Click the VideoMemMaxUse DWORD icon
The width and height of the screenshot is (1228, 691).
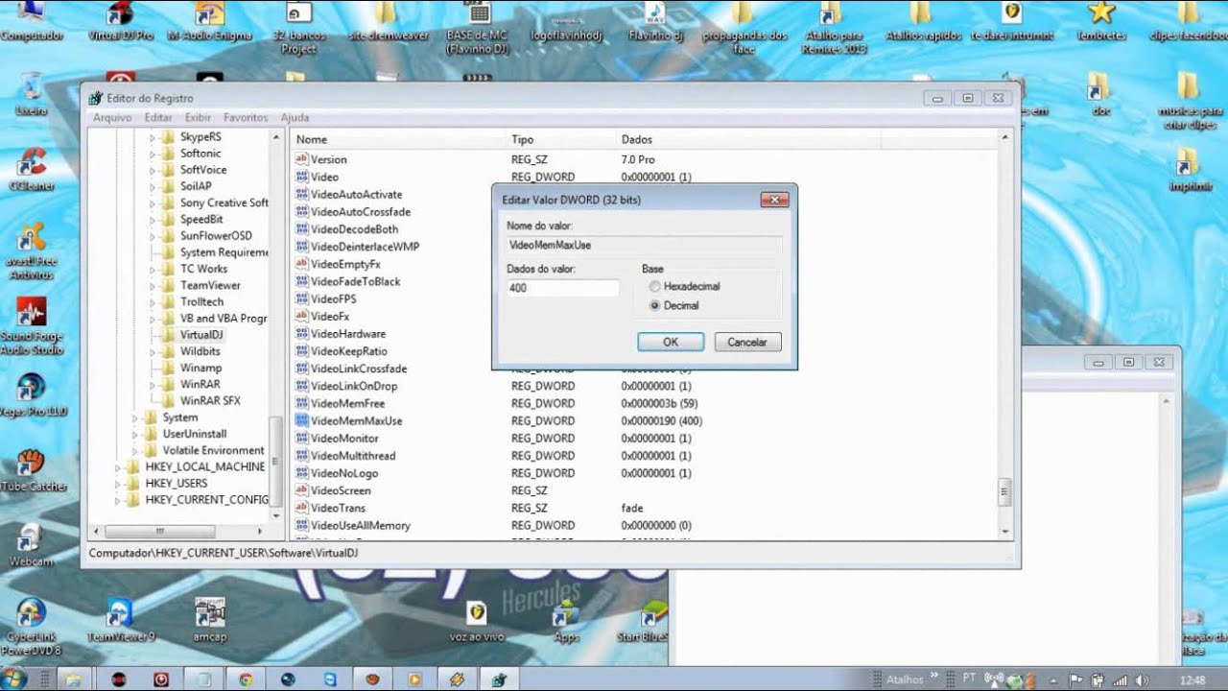coord(301,420)
